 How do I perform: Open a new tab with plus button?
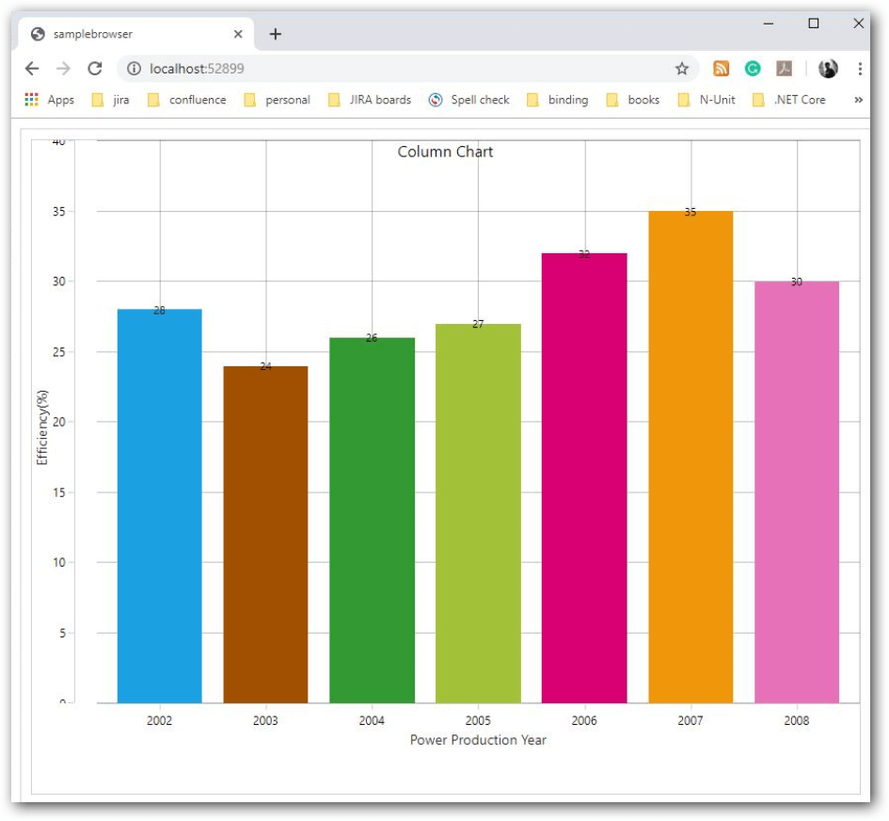275,34
